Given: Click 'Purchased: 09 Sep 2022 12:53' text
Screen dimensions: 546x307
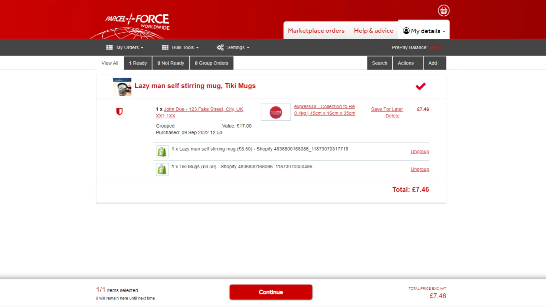Looking at the screenshot, I should (189, 132).
